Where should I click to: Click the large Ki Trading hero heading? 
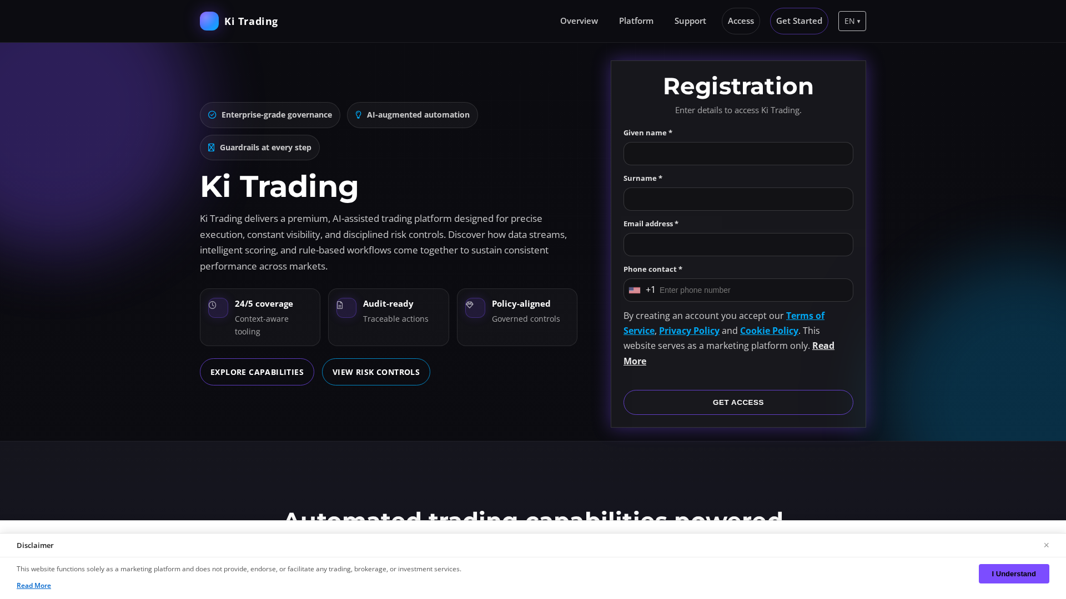coord(279,186)
